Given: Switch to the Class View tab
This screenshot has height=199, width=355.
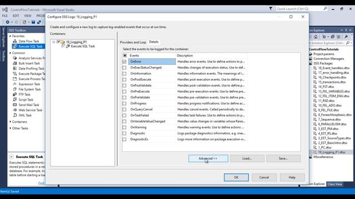Looking at the screenshot, I should 334,184.
